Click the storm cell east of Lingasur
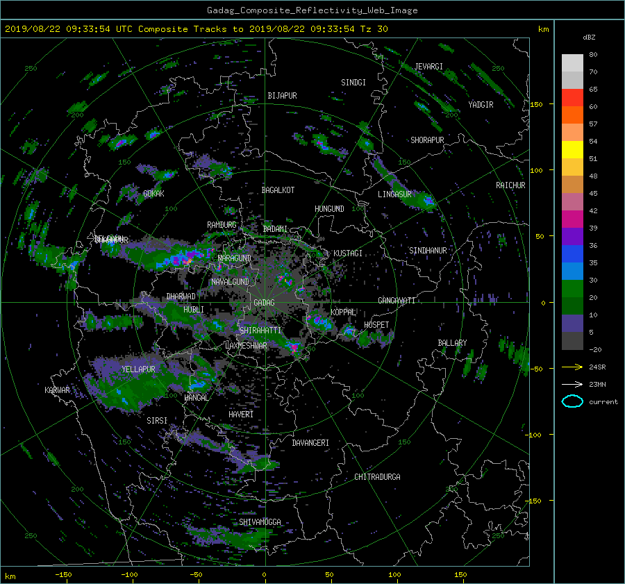Screen dimensions: 625x584 (428, 201)
